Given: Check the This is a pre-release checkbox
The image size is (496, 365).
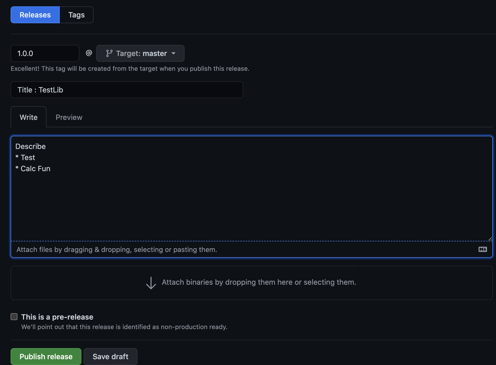Looking at the screenshot, I should pyautogui.click(x=14, y=317).
